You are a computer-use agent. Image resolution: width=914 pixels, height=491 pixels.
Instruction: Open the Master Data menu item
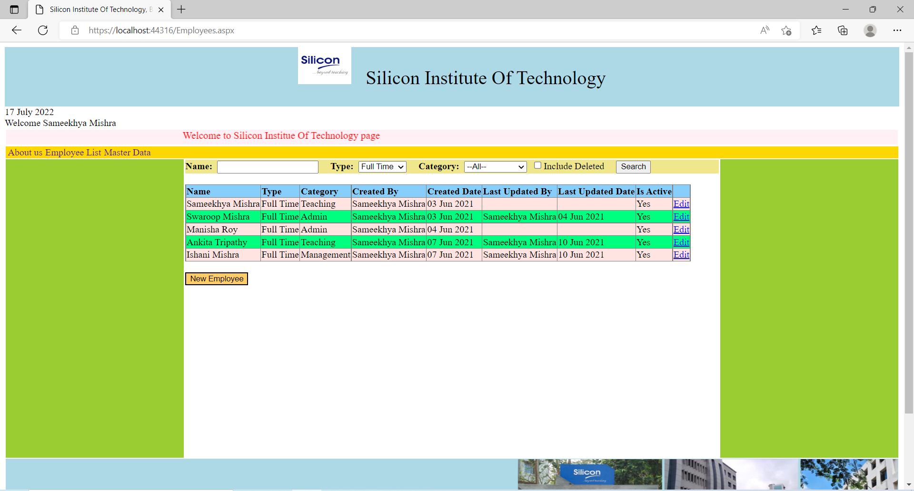click(126, 152)
